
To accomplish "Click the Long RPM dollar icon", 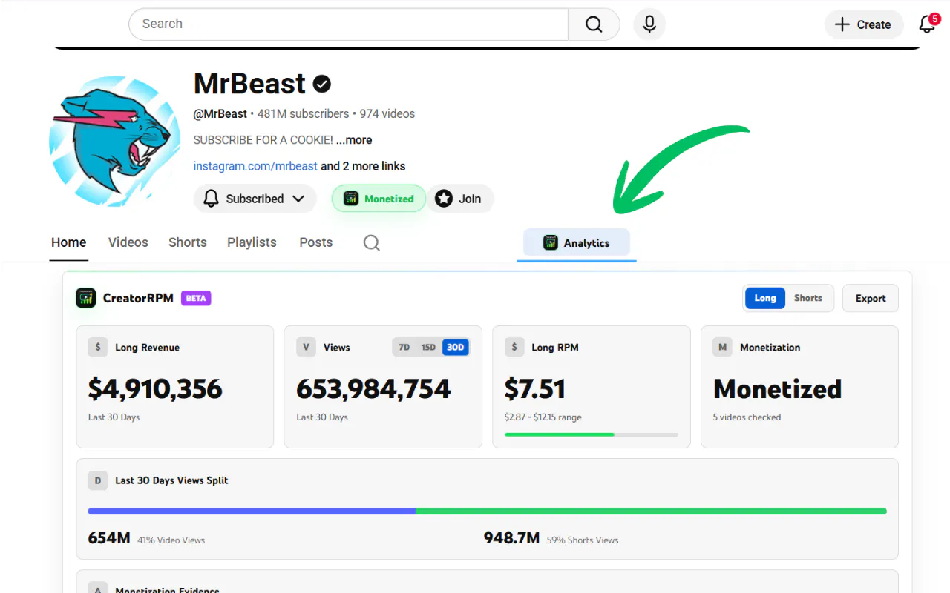I will click(x=514, y=347).
